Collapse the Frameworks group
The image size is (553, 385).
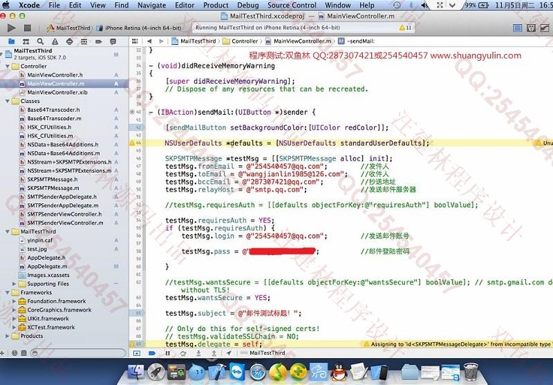click(x=8, y=292)
